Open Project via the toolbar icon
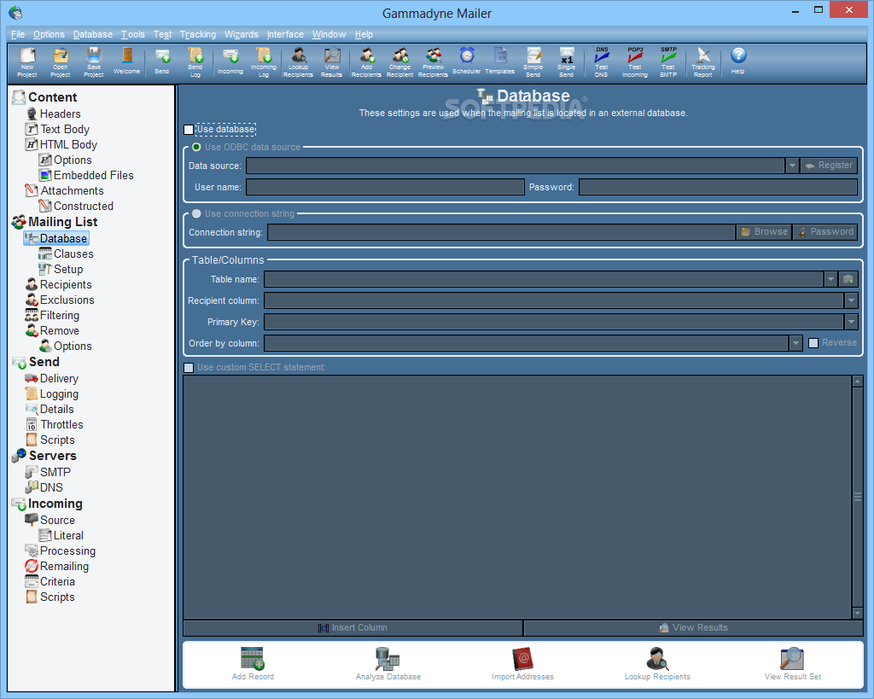 [x=61, y=61]
